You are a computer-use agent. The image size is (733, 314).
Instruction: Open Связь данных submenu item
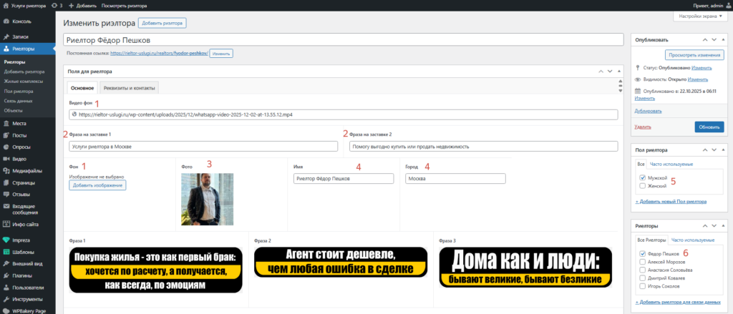pyautogui.click(x=18, y=101)
